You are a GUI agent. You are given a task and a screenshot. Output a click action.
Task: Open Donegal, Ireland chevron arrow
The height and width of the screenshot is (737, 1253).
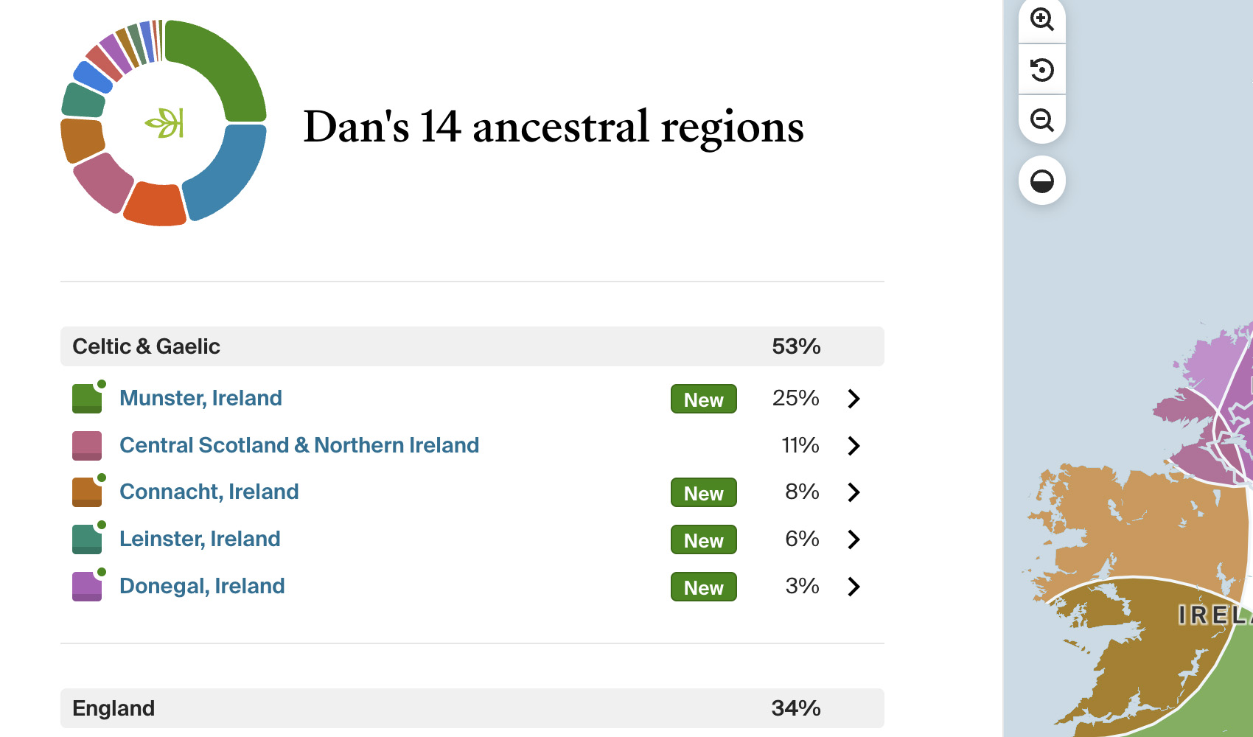click(x=854, y=587)
